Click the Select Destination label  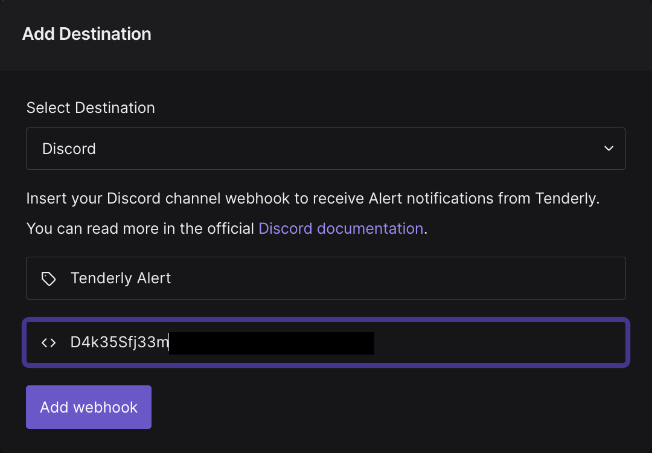[91, 108]
